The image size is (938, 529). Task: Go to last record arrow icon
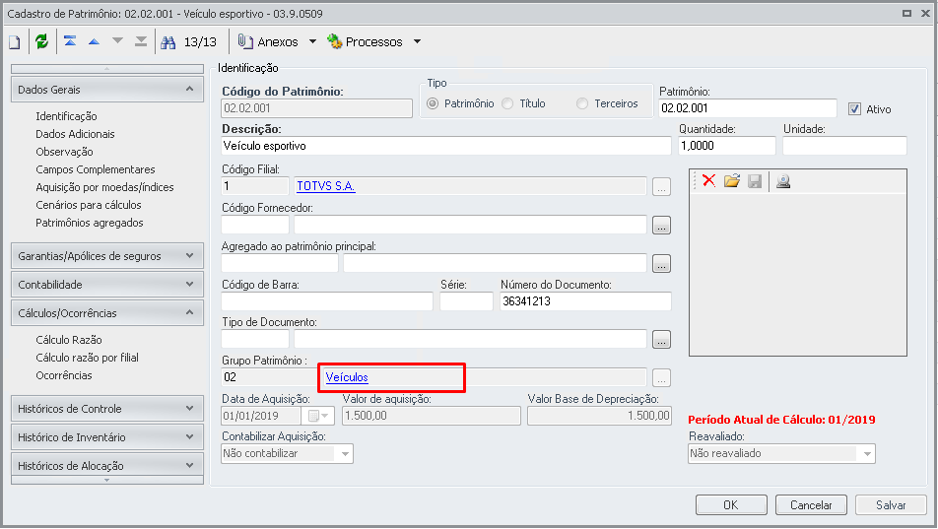(141, 41)
